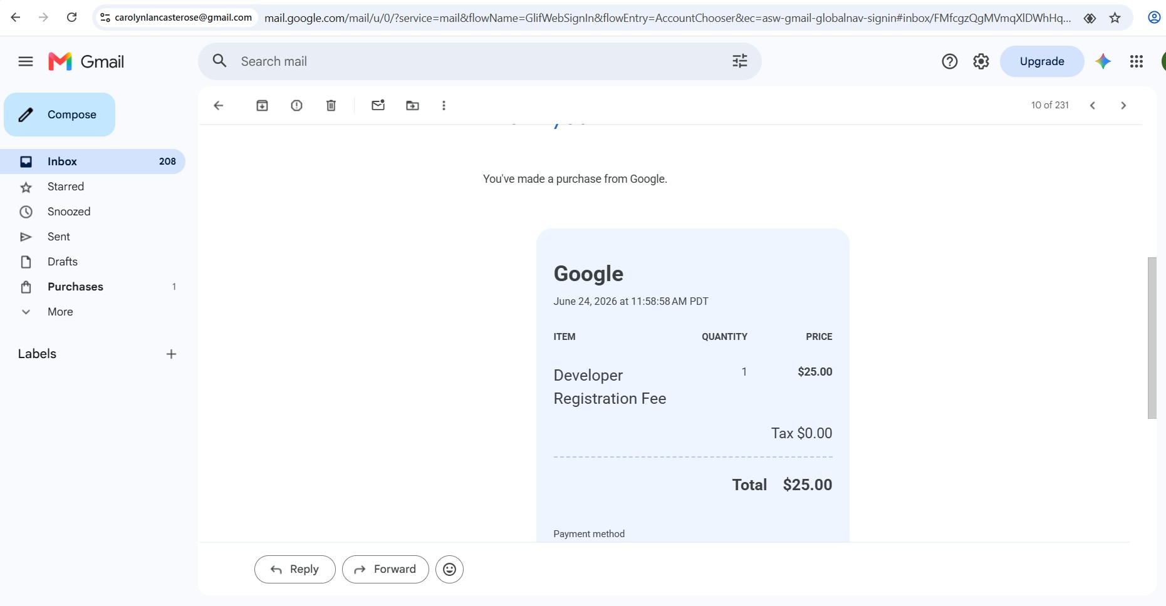Click the browser forward arrow

[x=43, y=18]
